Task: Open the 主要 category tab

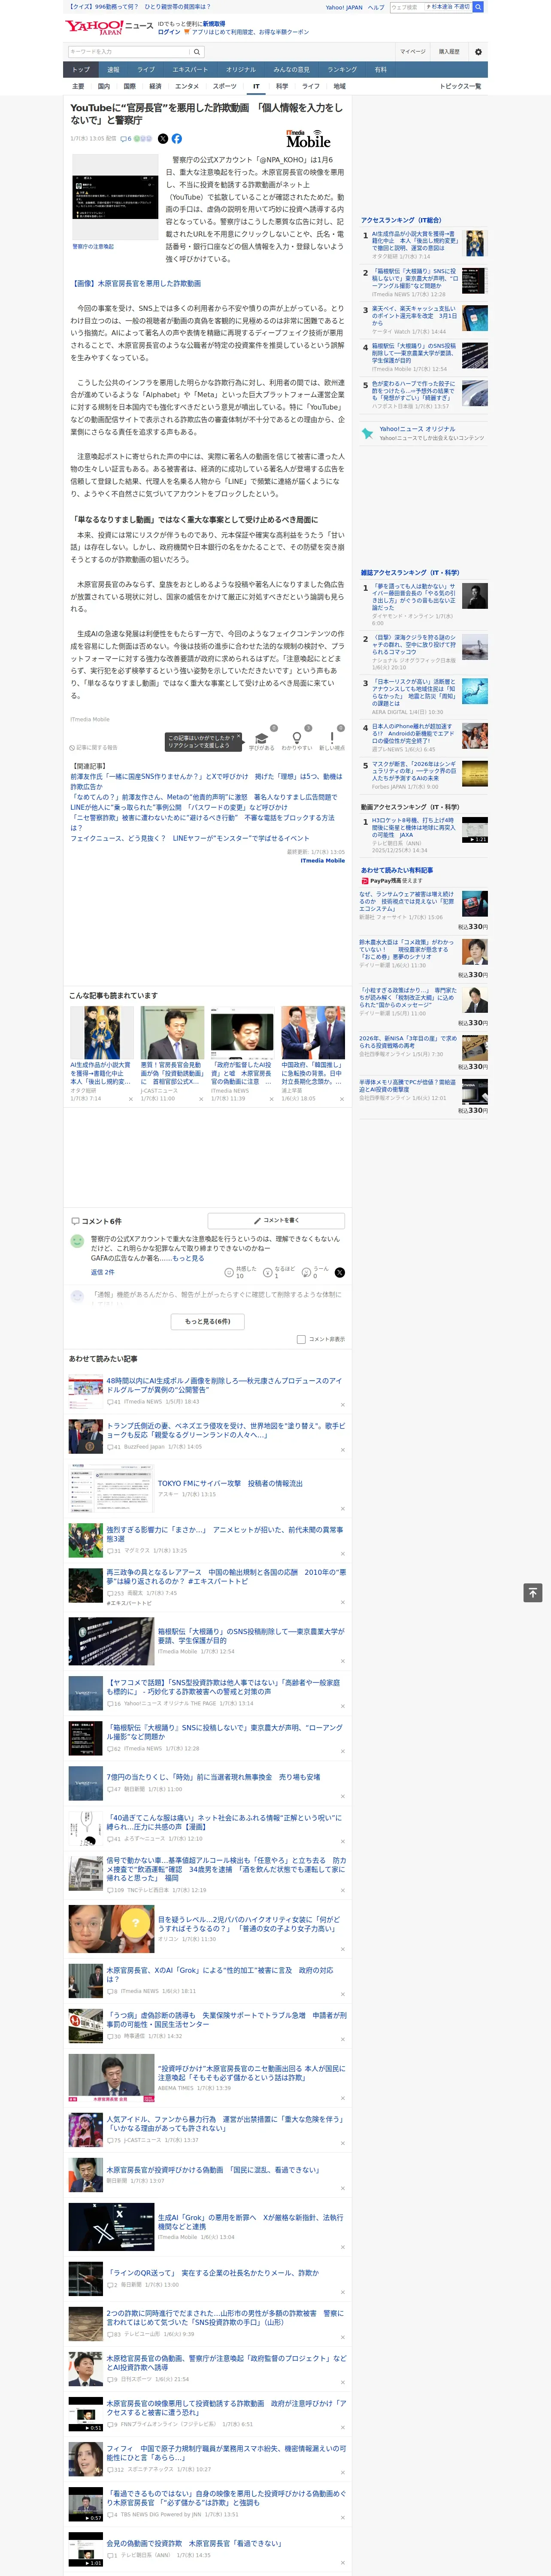Action: 78,86
